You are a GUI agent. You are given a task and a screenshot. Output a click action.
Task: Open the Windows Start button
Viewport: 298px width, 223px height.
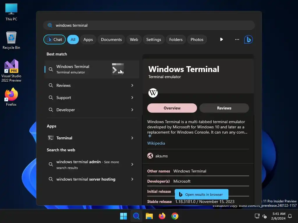point(123,216)
